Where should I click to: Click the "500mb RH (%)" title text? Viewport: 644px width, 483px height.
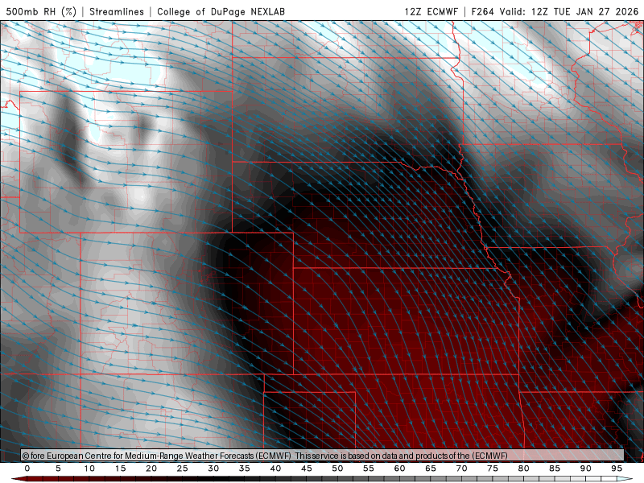point(41,11)
